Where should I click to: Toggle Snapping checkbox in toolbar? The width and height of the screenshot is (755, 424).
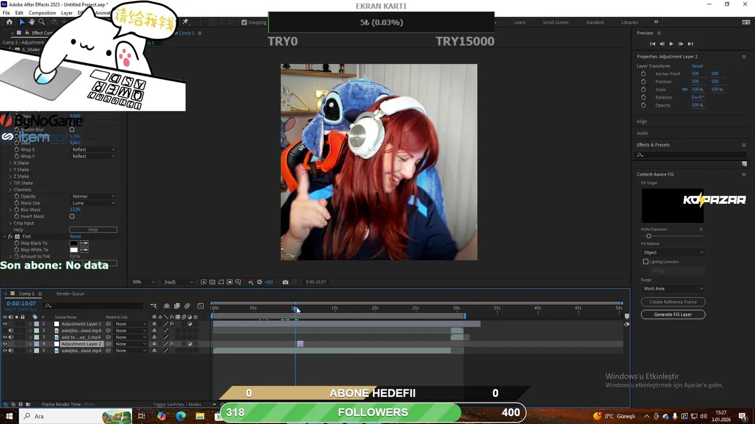pos(244,22)
